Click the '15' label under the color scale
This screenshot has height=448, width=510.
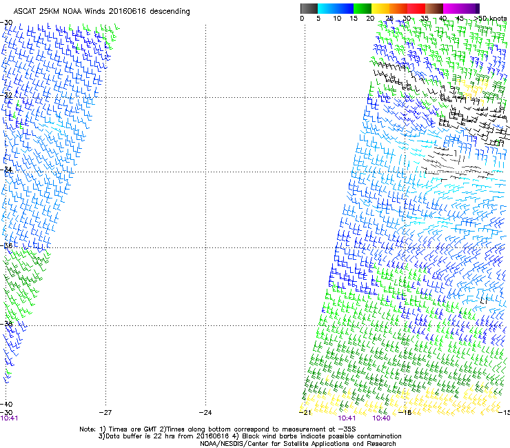click(354, 19)
